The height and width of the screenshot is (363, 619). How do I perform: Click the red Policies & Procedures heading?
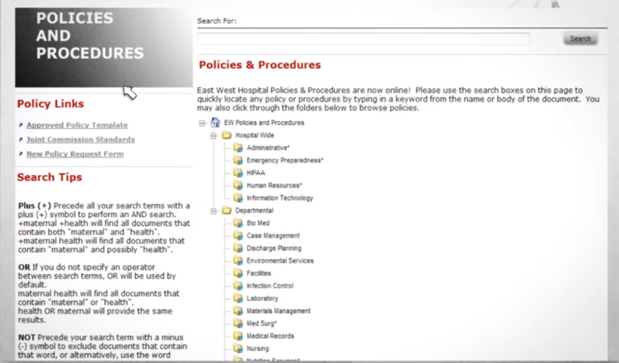(x=260, y=65)
